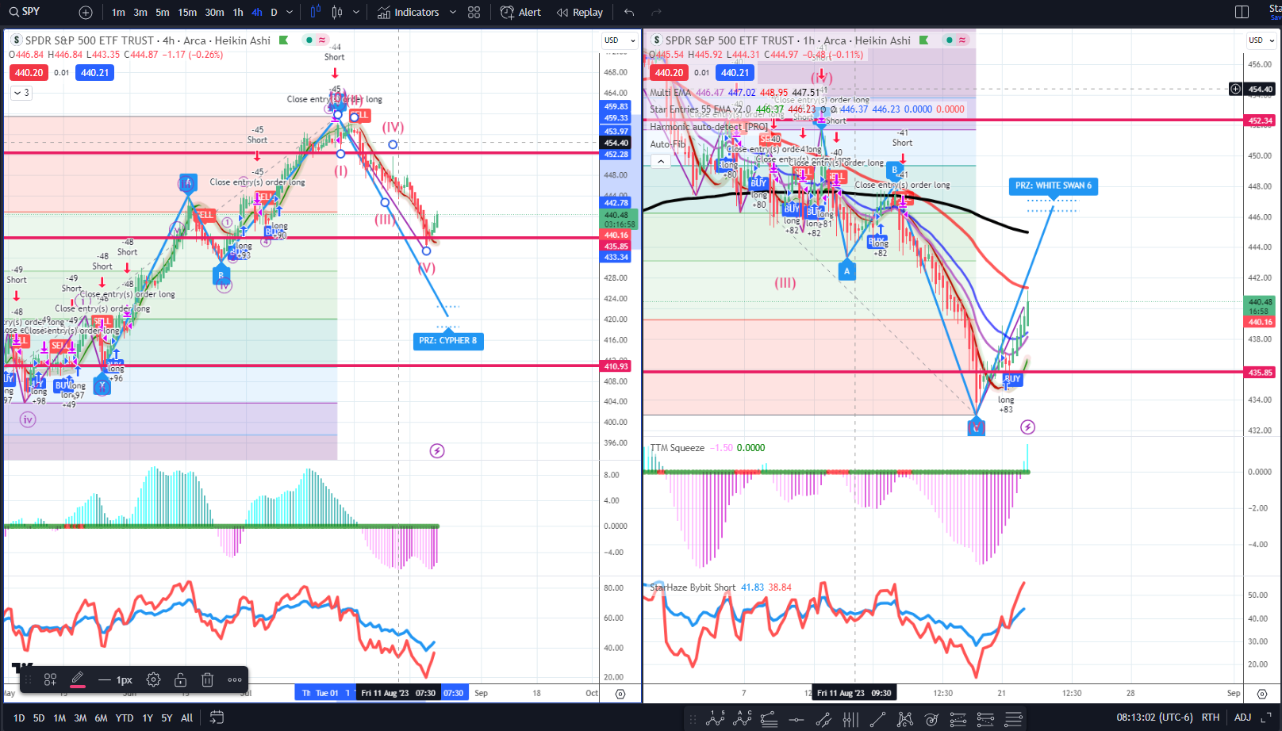Open more options in the drawing toolbar

tap(235, 679)
